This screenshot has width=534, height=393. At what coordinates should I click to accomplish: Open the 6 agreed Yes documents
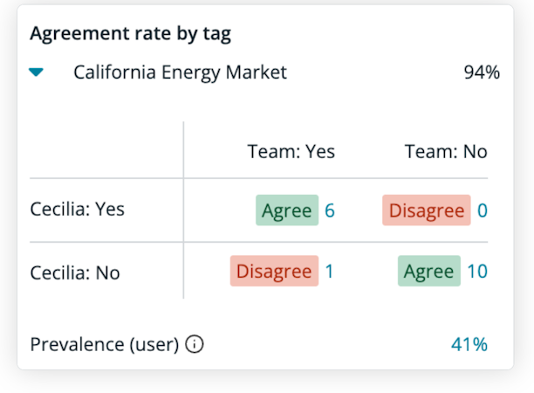pyautogui.click(x=330, y=210)
